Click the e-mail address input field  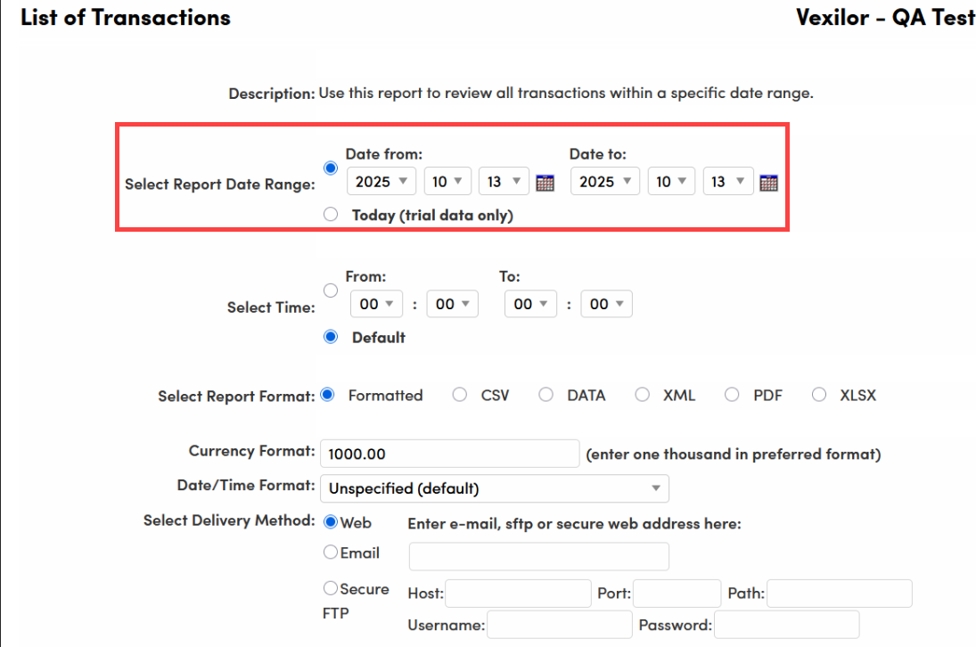538,556
